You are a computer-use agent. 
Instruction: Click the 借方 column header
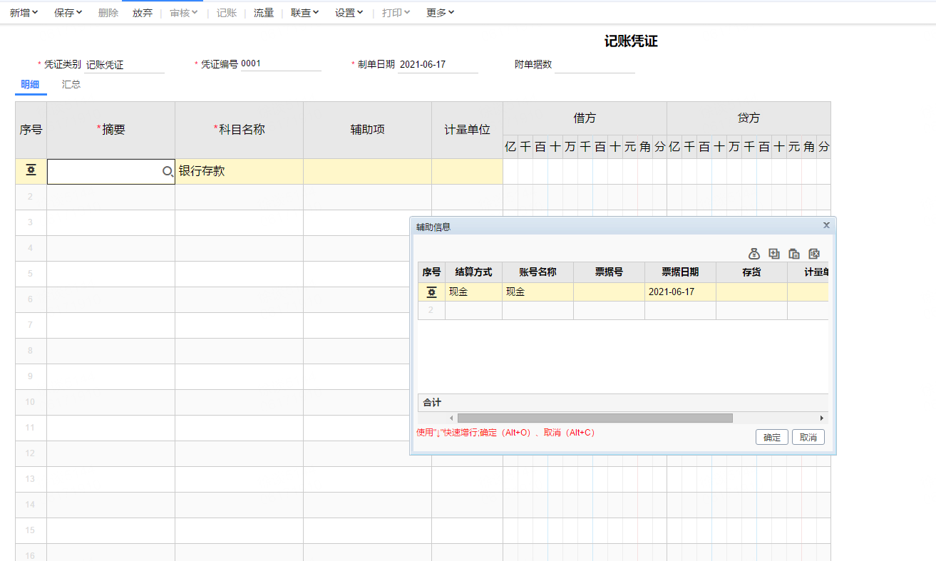[585, 118]
